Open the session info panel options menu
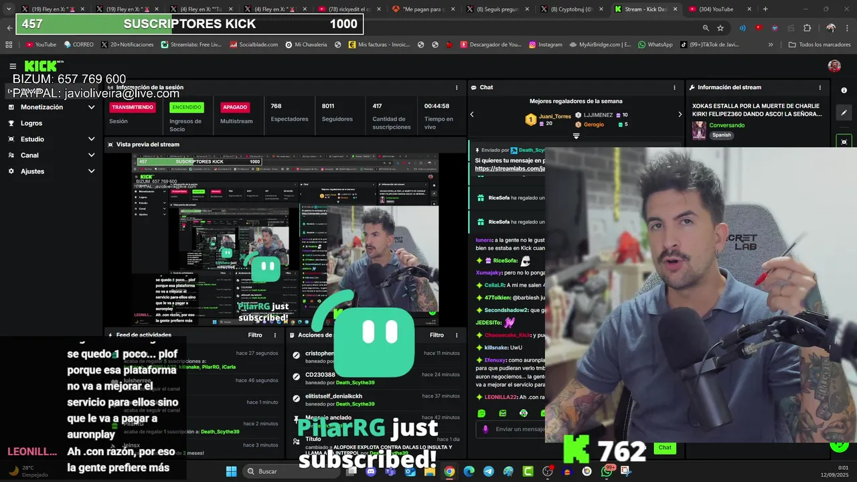The width and height of the screenshot is (857, 482). [457, 88]
